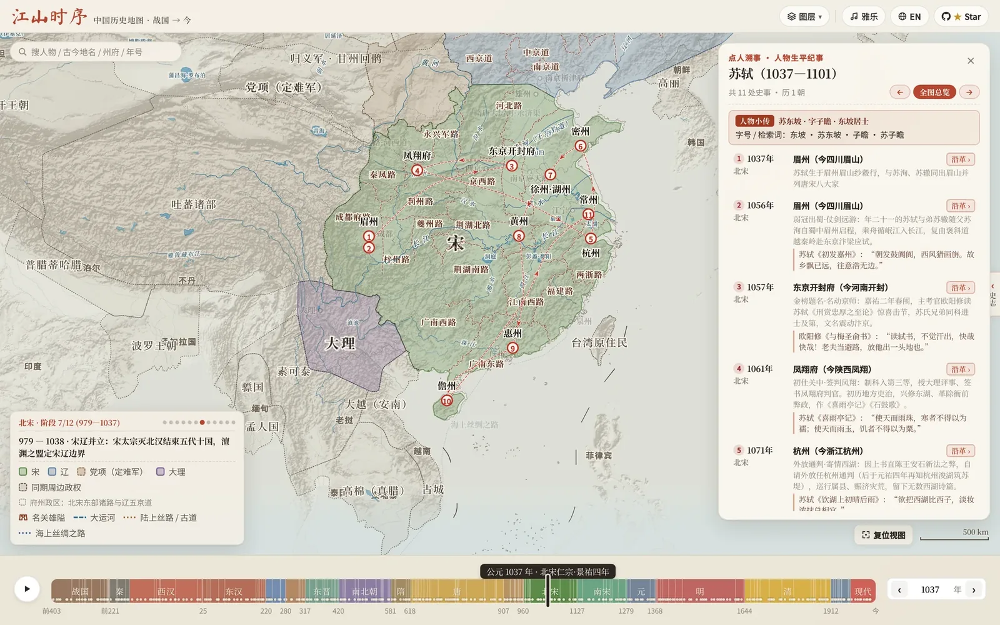The width and height of the screenshot is (1000, 625).
Task: Open GitHub Star link
Action: tap(961, 17)
